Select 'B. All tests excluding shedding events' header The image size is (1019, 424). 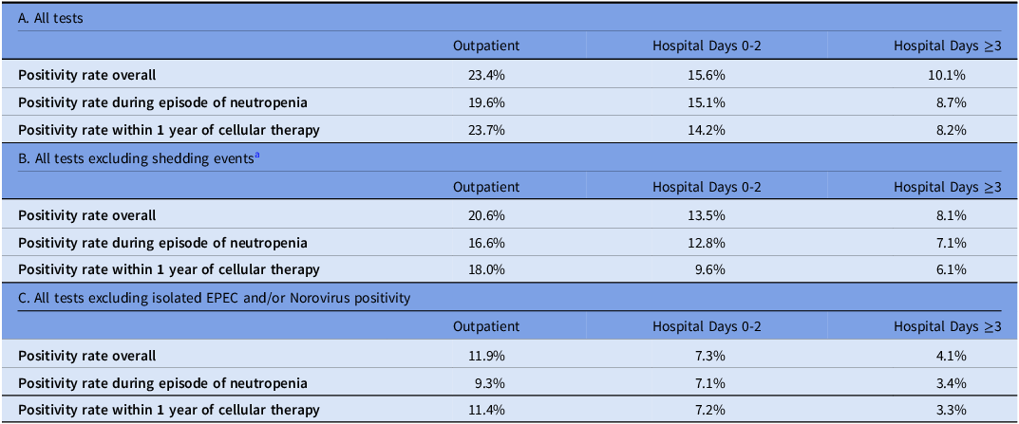pos(135,159)
